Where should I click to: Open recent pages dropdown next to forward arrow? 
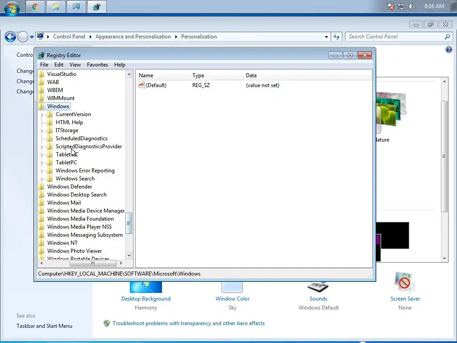point(32,37)
